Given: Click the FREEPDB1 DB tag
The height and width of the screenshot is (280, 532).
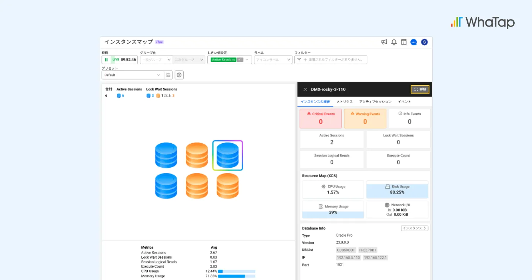Looking at the screenshot, I should coord(368,250).
